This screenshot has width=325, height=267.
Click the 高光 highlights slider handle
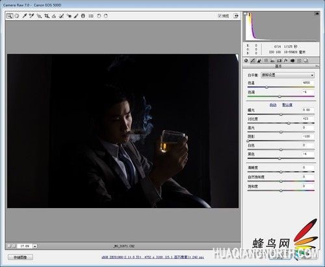(x=281, y=132)
